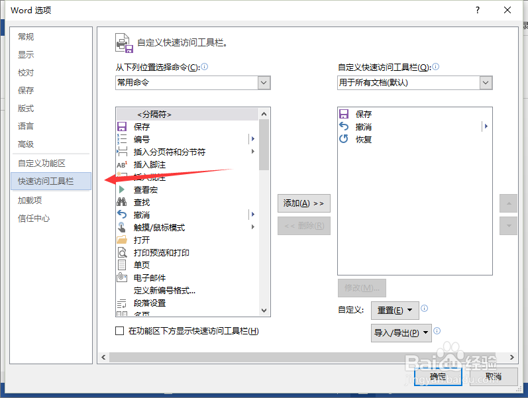528x398 pixels.
Task: Click the Touch/Mouse Mode hand icon
Action: tap(121, 227)
